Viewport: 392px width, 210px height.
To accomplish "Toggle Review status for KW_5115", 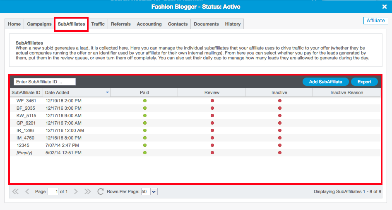I will (x=212, y=116).
